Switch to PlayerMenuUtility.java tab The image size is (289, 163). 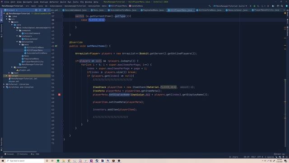click(266, 10)
